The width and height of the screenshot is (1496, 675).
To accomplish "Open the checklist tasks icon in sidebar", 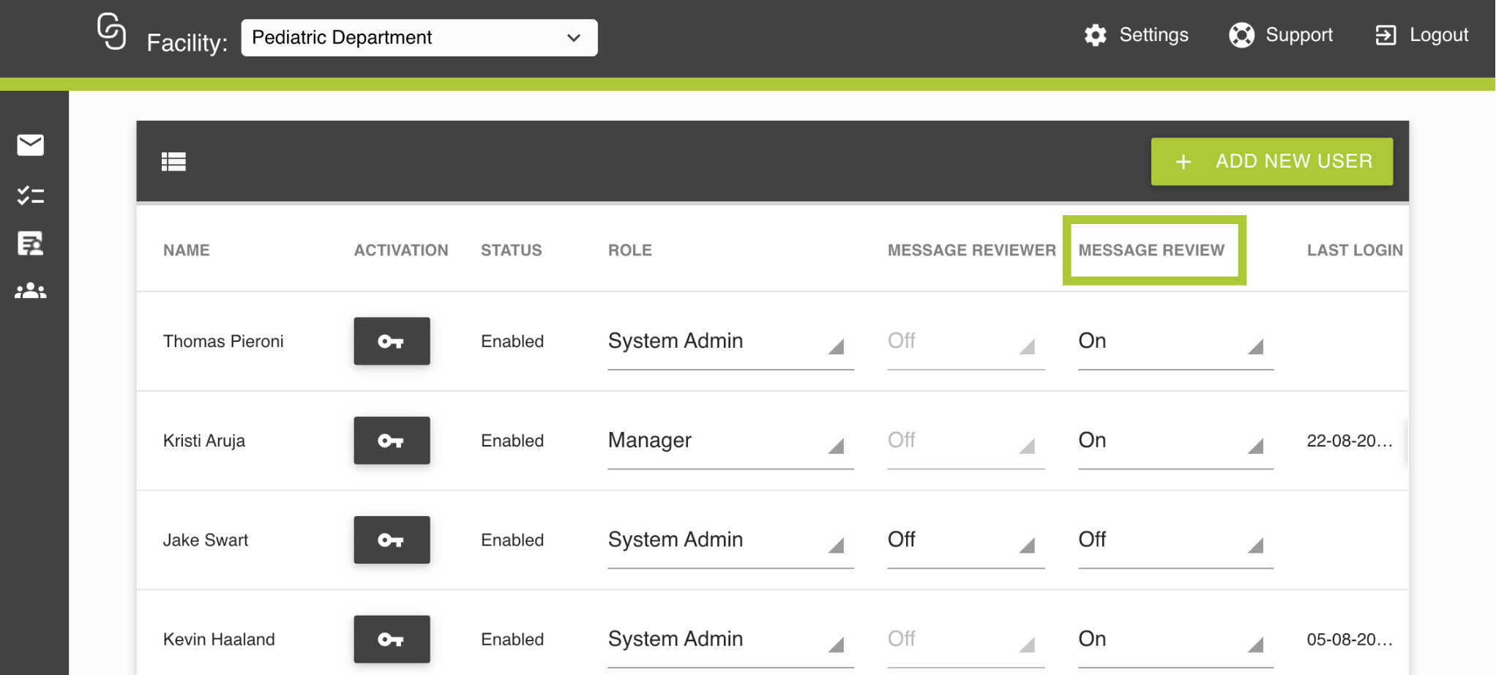I will [x=31, y=195].
